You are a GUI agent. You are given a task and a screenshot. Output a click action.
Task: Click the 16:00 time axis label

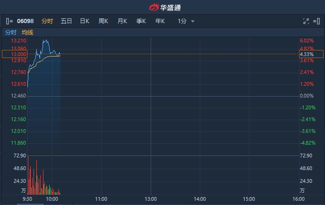point(299,199)
